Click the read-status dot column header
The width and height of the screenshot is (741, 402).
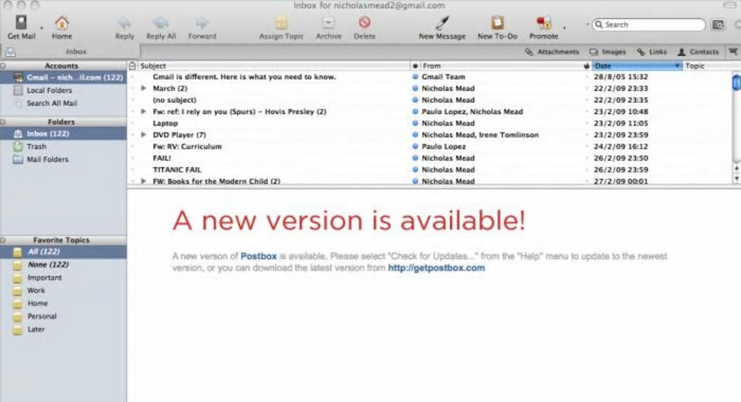(415, 66)
